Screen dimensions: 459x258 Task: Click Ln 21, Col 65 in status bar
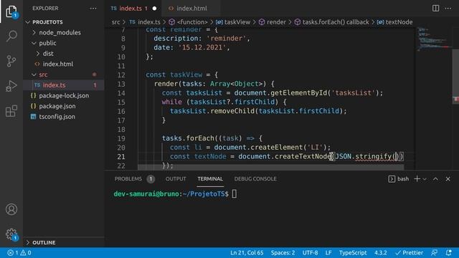pos(247,253)
